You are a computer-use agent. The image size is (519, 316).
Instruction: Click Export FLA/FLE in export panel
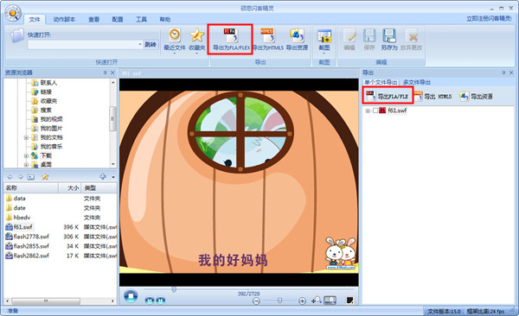point(388,96)
